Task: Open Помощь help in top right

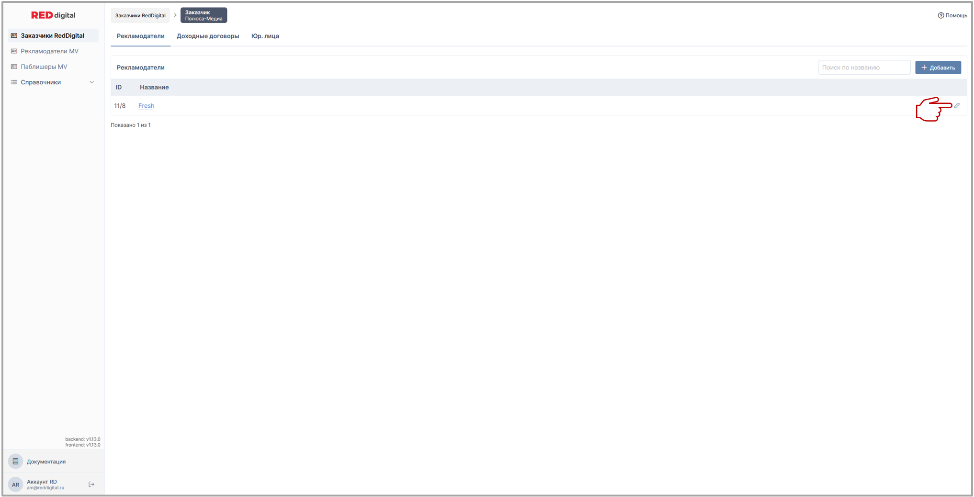Action: pyautogui.click(x=952, y=15)
